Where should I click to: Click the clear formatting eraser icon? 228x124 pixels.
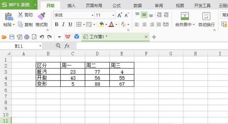point(123,24)
